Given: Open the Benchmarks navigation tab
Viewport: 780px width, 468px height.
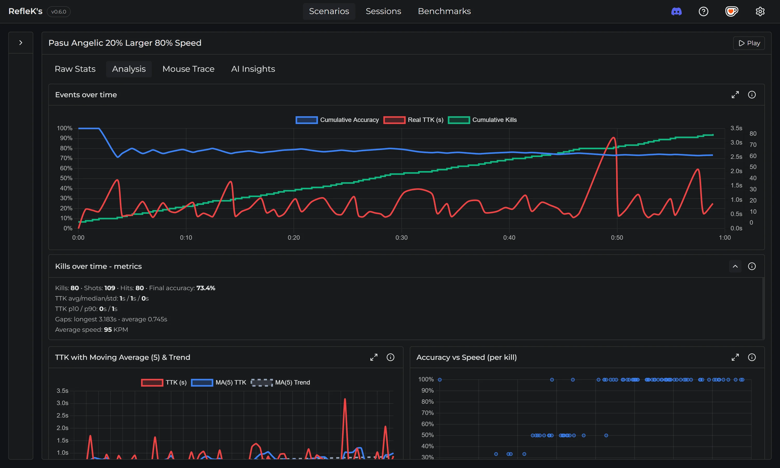Looking at the screenshot, I should (444, 11).
